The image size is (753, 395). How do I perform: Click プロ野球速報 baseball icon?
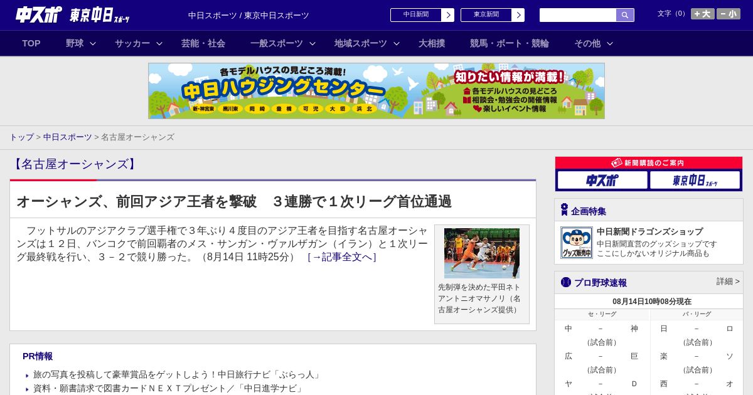click(x=566, y=282)
